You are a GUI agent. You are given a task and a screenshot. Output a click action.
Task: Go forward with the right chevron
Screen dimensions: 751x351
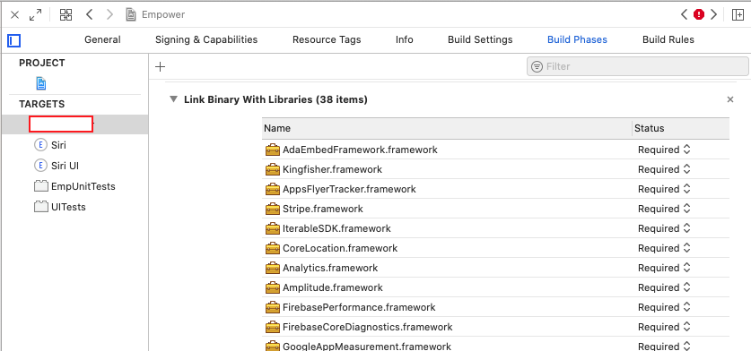pos(109,15)
